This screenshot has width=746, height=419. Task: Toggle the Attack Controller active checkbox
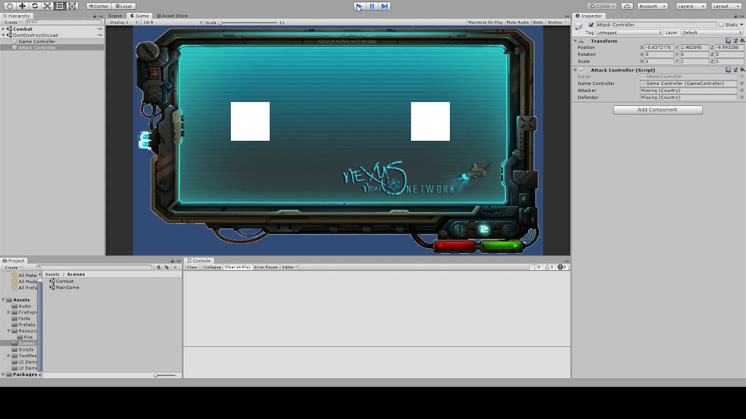point(591,24)
